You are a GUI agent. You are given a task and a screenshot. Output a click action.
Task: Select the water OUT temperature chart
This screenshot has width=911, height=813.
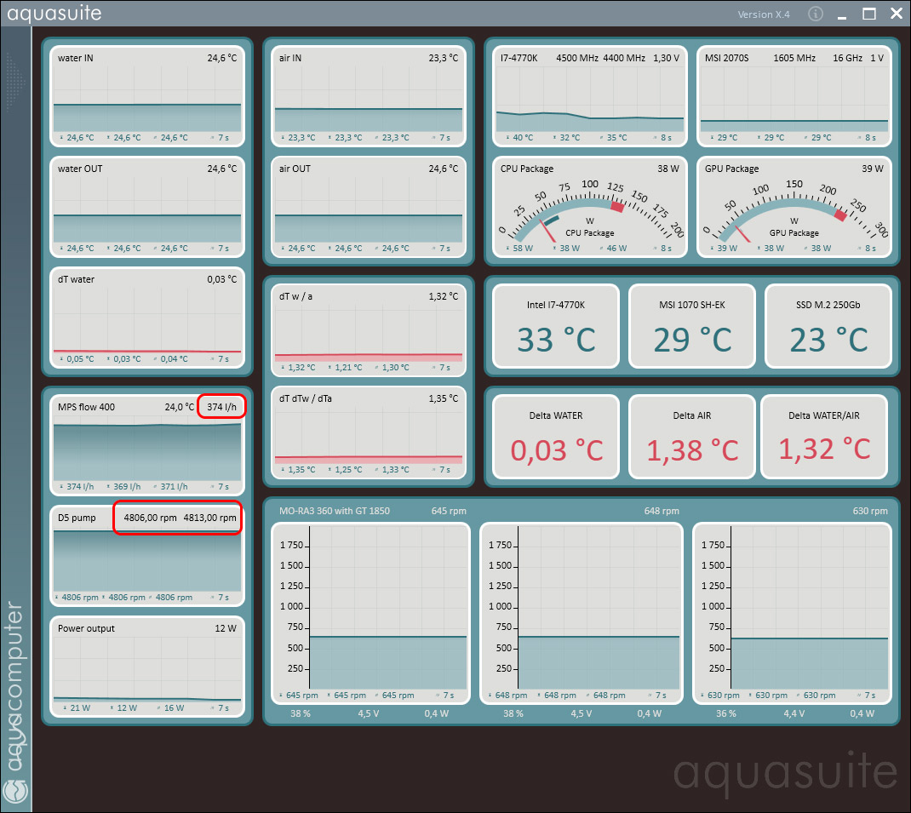coord(147,207)
